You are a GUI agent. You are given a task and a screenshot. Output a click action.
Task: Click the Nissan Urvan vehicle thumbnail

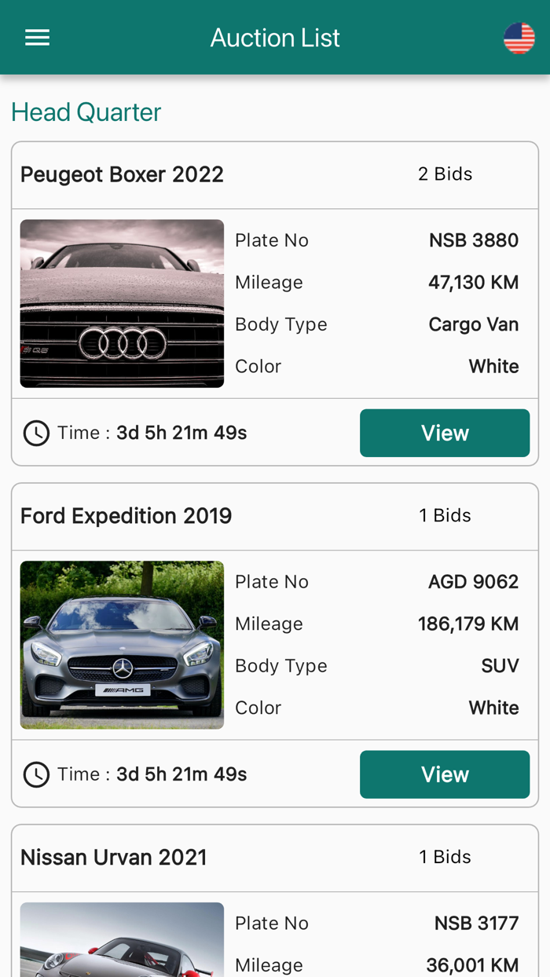click(x=122, y=939)
